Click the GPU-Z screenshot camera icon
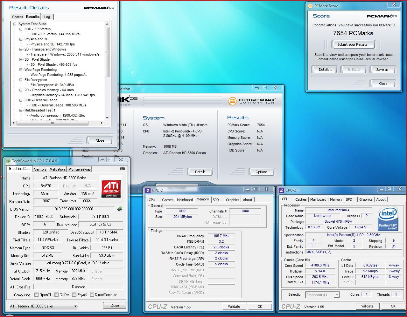The width and height of the screenshot is (407, 317). pyautogui.click(x=122, y=169)
